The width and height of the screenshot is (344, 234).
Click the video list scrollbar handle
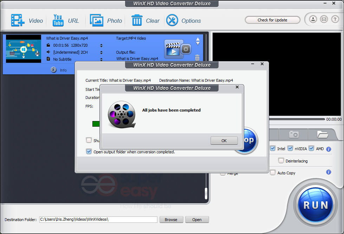point(206,193)
